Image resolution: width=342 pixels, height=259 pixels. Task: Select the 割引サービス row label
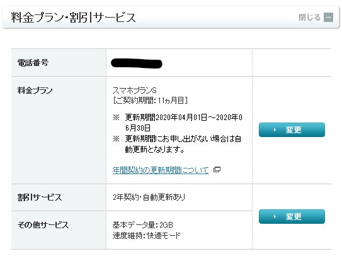pyautogui.click(x=40, y=197)
